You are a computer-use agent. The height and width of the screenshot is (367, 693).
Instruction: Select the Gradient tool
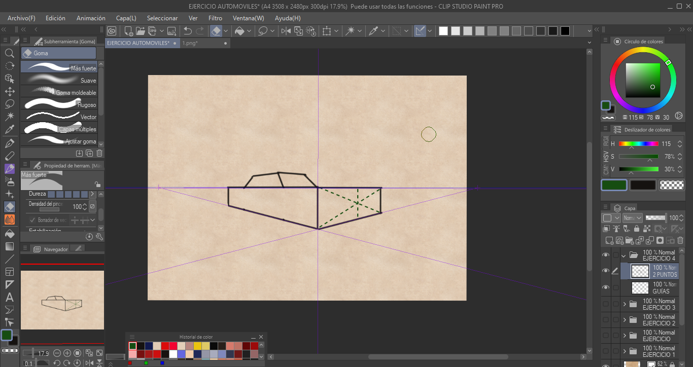tap(9, 246)
